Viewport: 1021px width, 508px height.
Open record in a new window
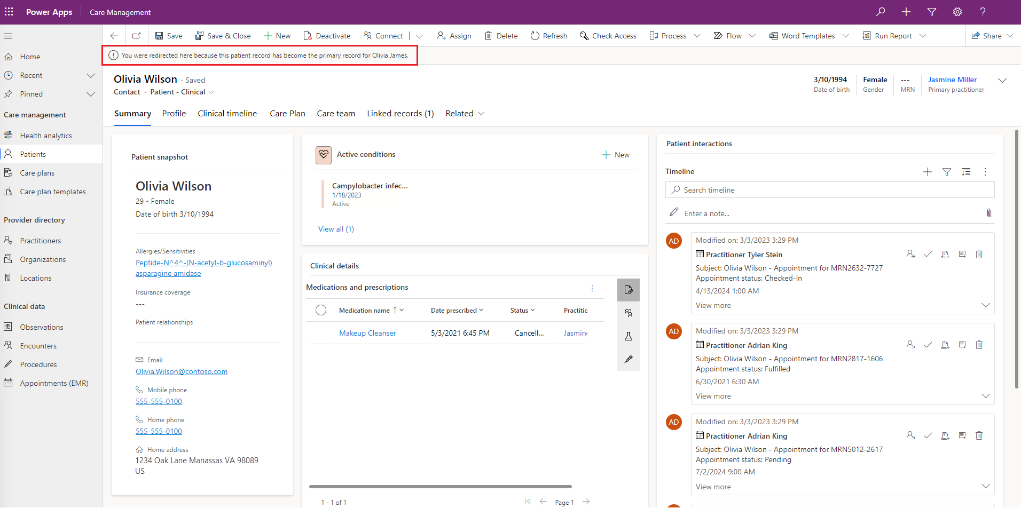pos(137,36)
